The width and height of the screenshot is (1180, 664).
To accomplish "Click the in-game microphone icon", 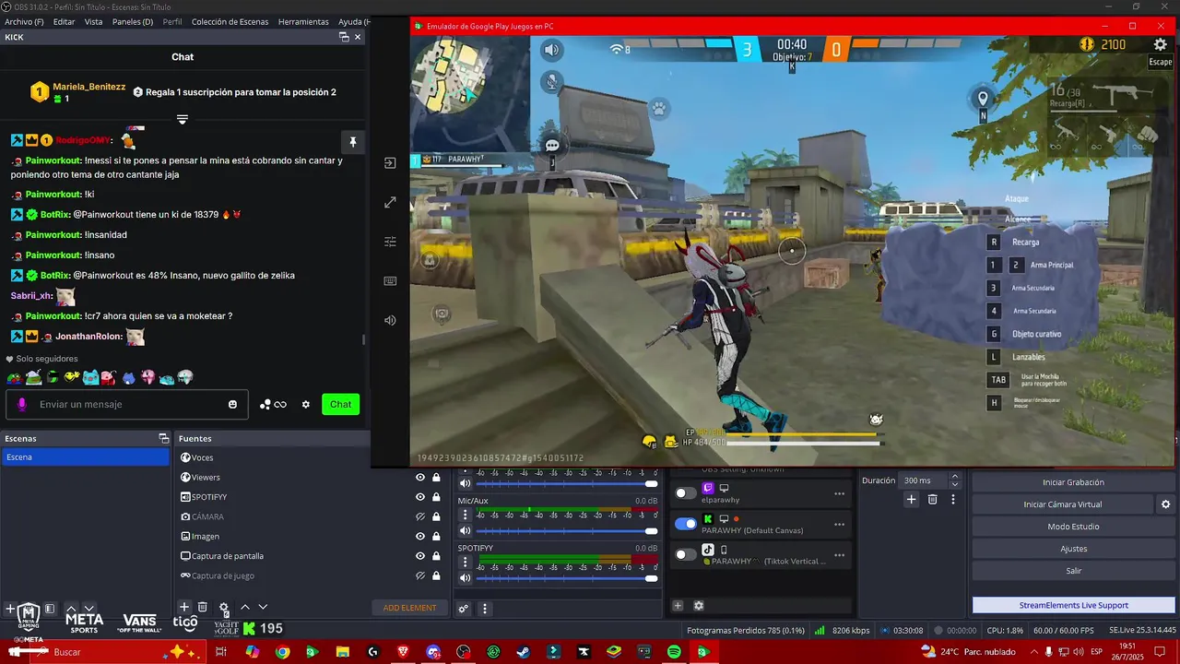I will tap(551, 81).
